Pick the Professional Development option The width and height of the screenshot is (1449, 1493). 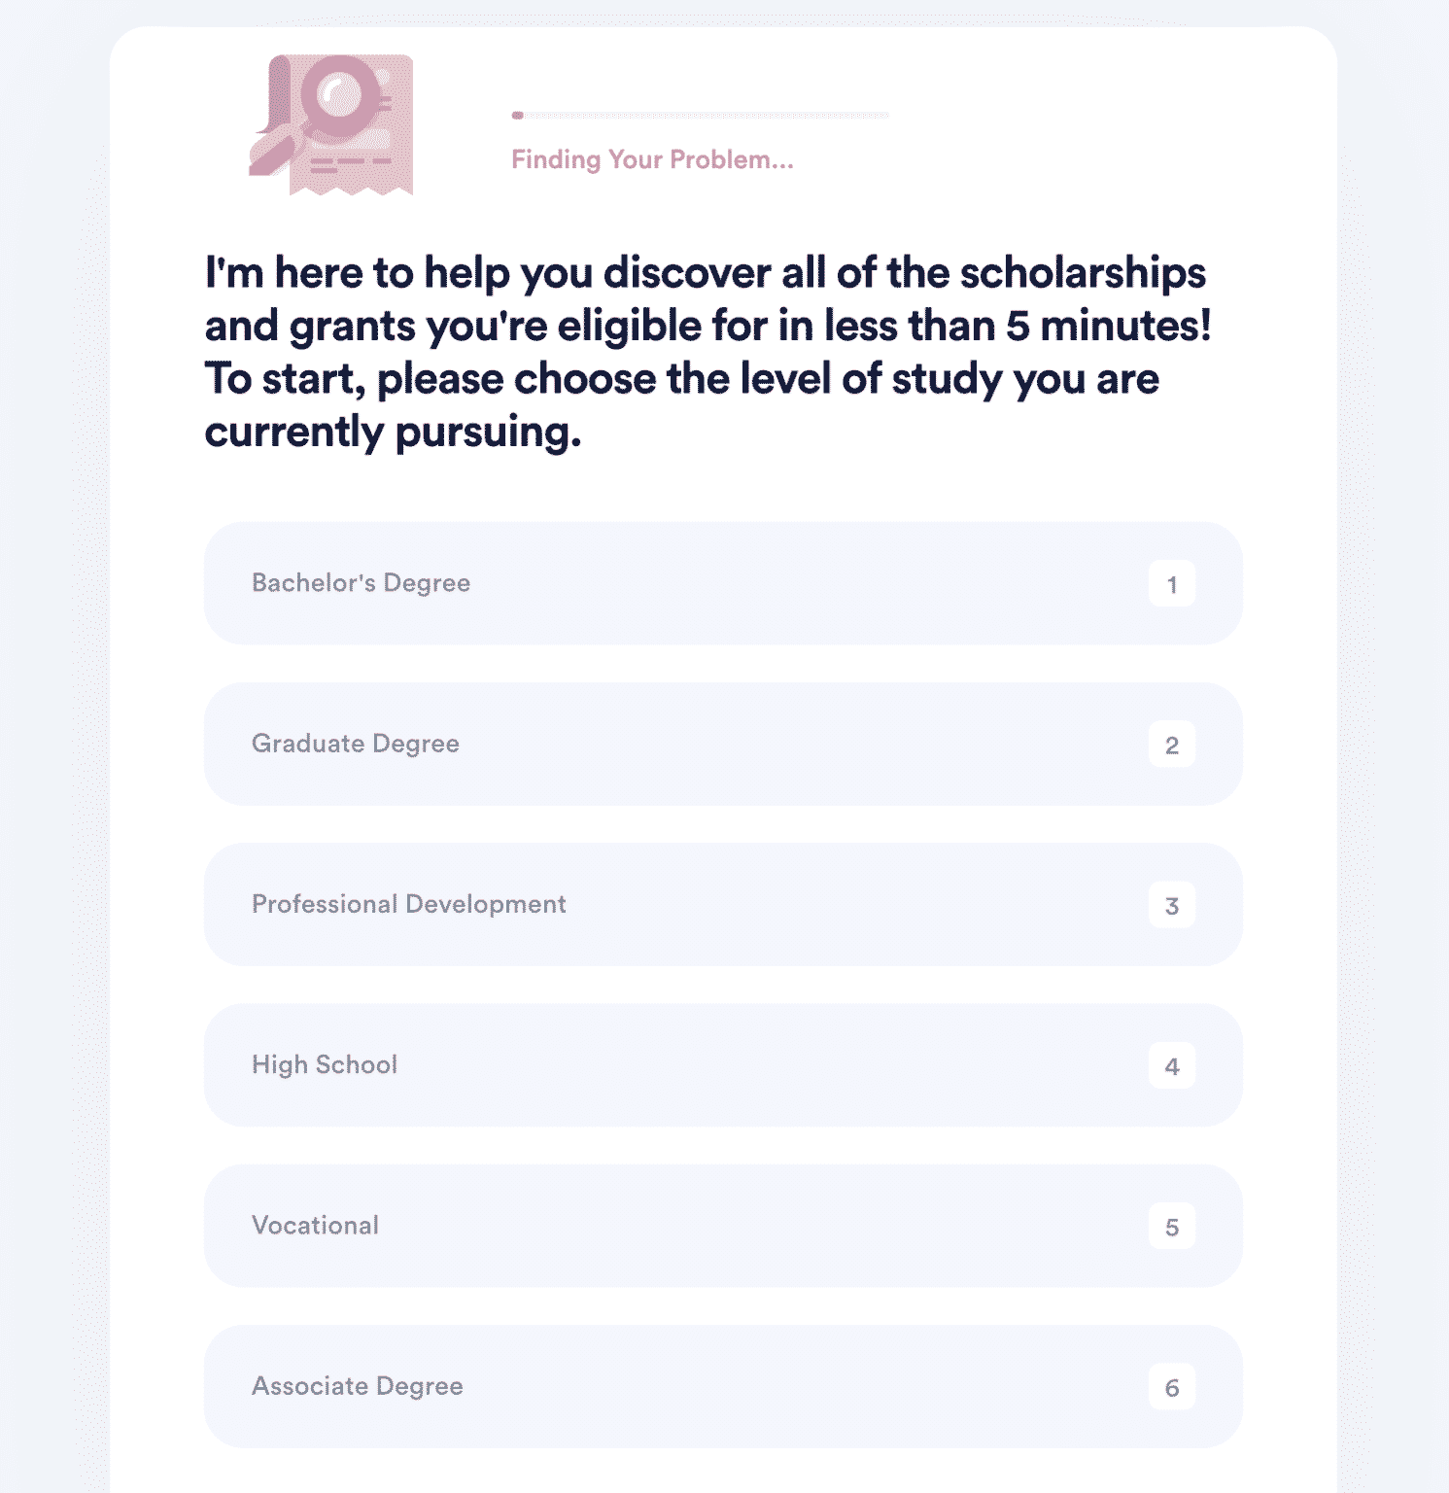tap(722, 904)
